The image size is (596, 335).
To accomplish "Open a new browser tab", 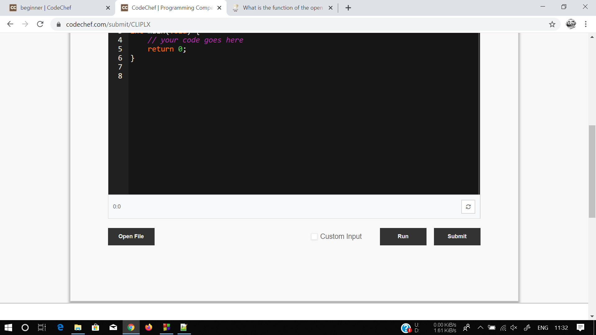I will pyautogui.click(x=348, y=8).
